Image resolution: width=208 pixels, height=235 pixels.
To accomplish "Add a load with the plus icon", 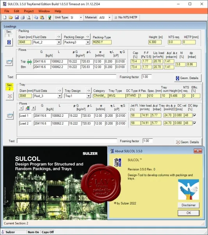I will pos(21,108).
